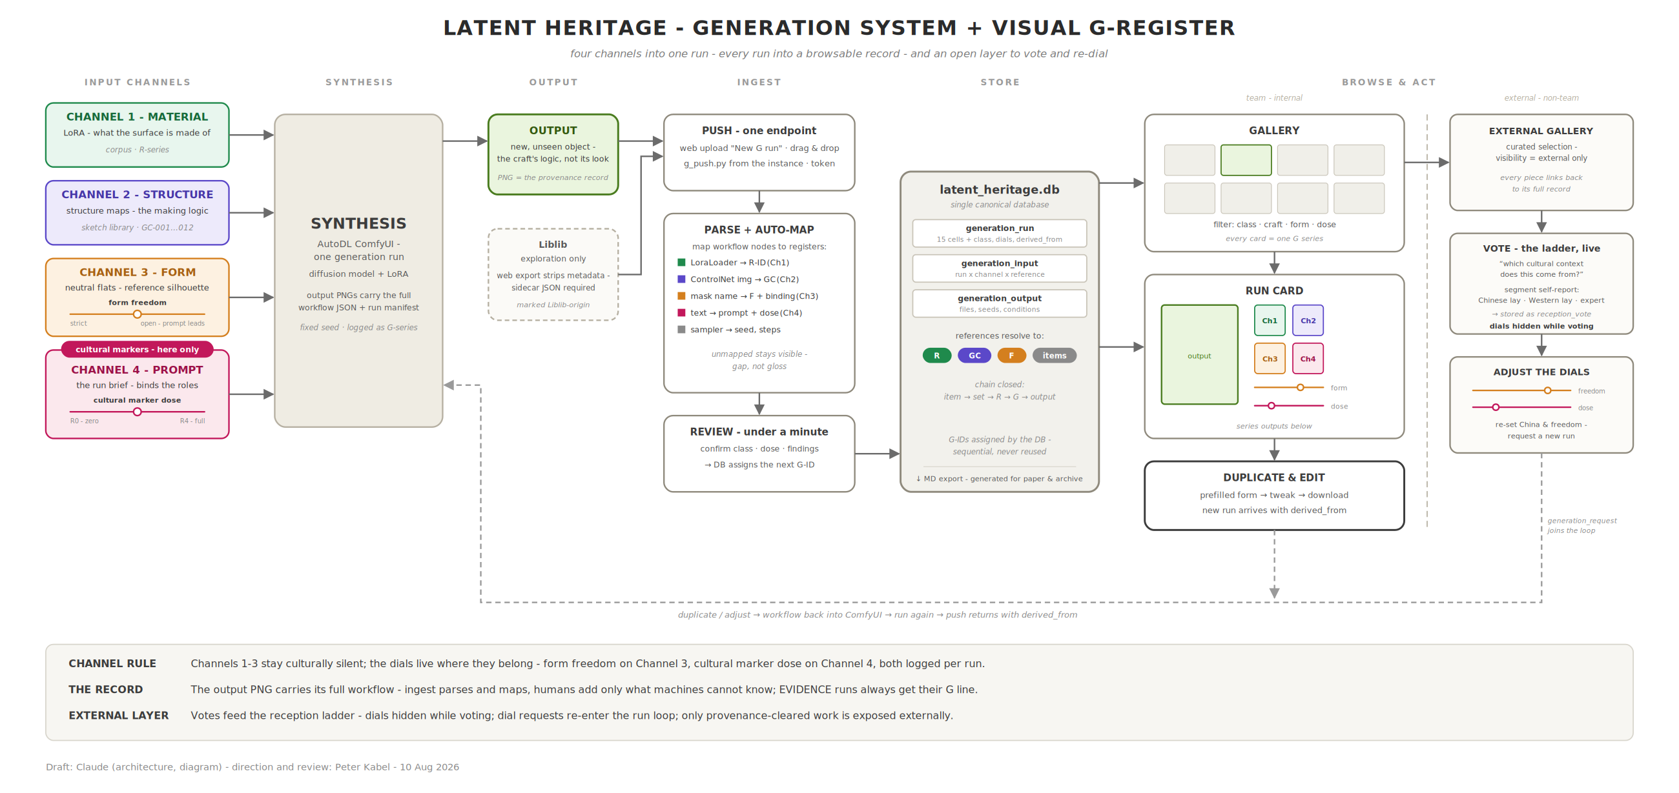Adjust the form freedom slider knob

[137, 314]
